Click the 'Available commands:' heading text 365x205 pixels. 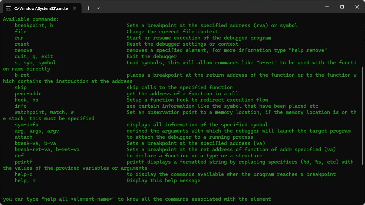coord(31,19)
